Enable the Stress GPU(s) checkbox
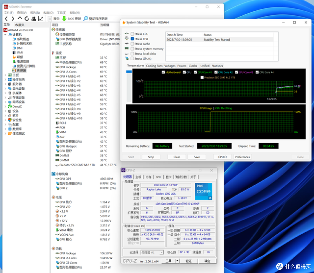Screen dimensions: 314x273 (x=132, y=59)
